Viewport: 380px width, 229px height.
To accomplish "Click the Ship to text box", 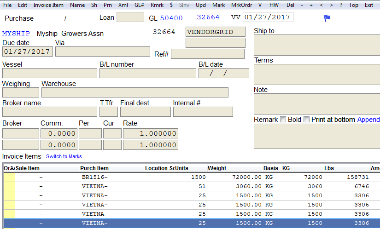I will [317, 45].
